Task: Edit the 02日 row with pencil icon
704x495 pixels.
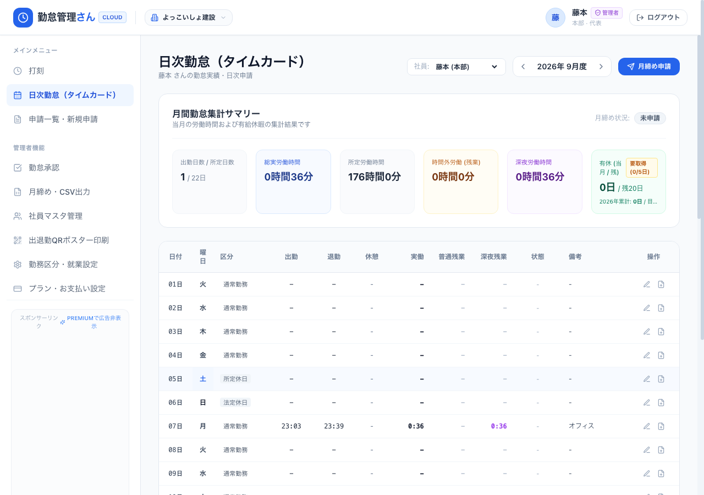Action: [647, 308]
